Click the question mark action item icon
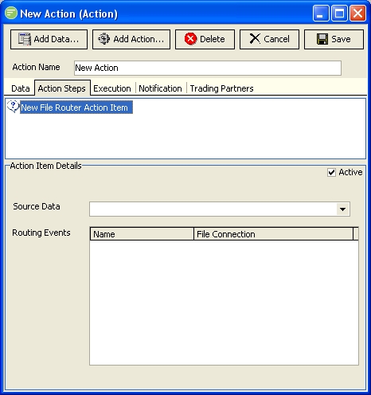Viewport: 371px width, 395px height. tap(13, 107)
